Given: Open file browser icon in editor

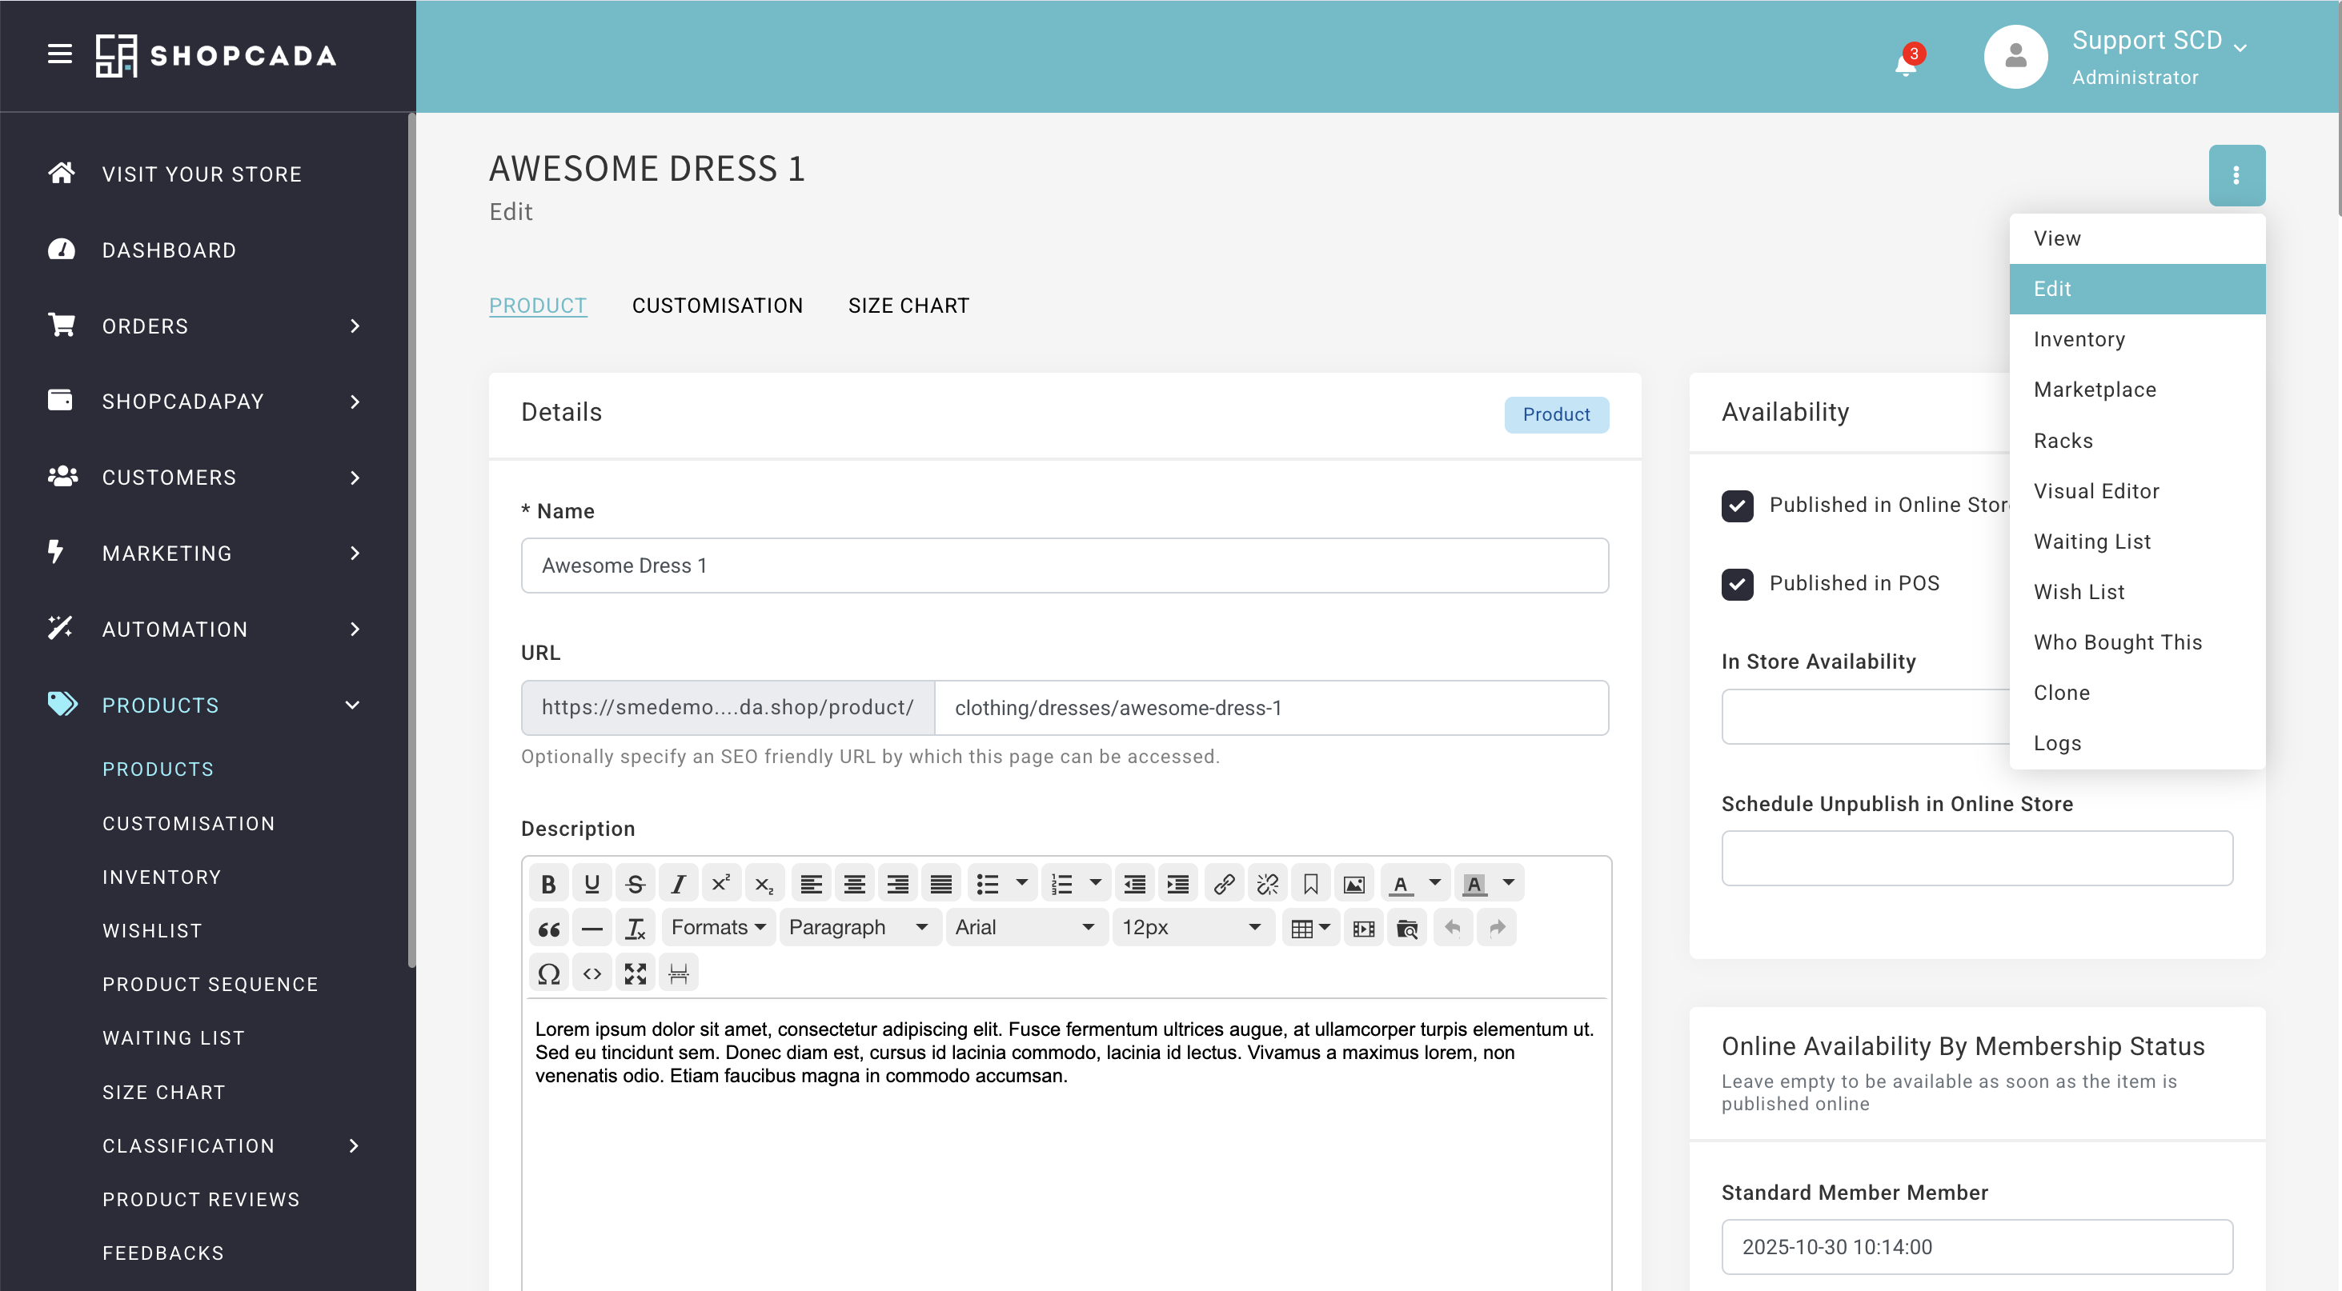Looking at the screenshot, I should [1407, 928].
